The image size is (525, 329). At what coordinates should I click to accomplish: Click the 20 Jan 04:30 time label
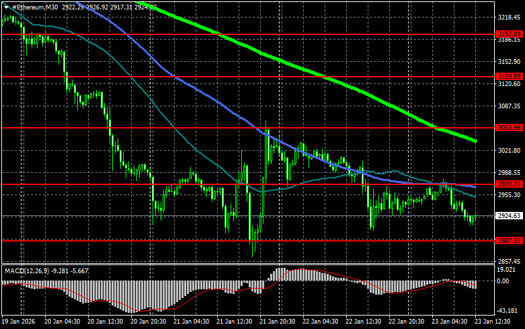point(63,322)
